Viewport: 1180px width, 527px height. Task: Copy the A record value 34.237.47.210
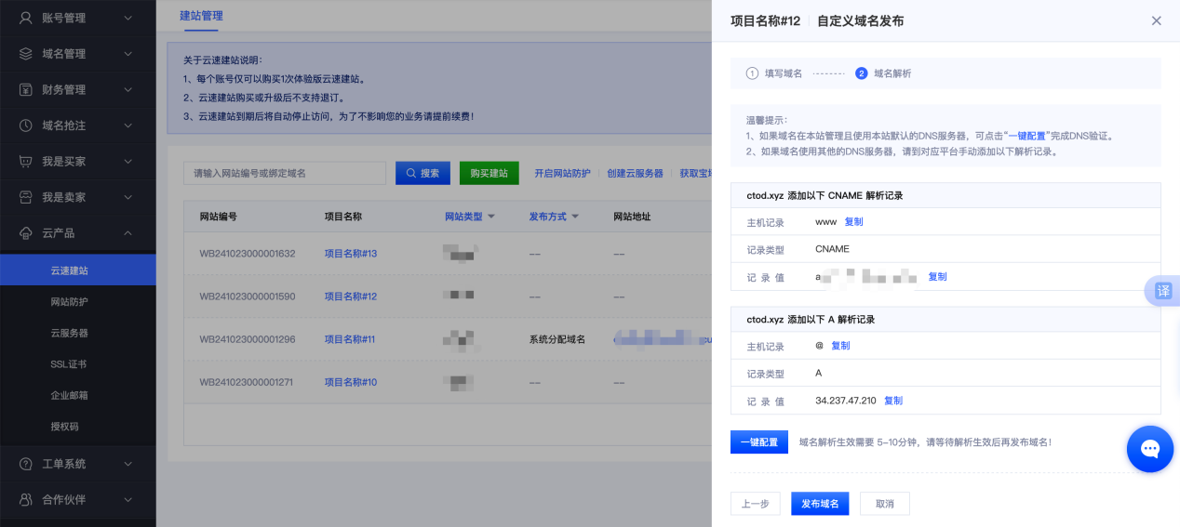point(893,401)
